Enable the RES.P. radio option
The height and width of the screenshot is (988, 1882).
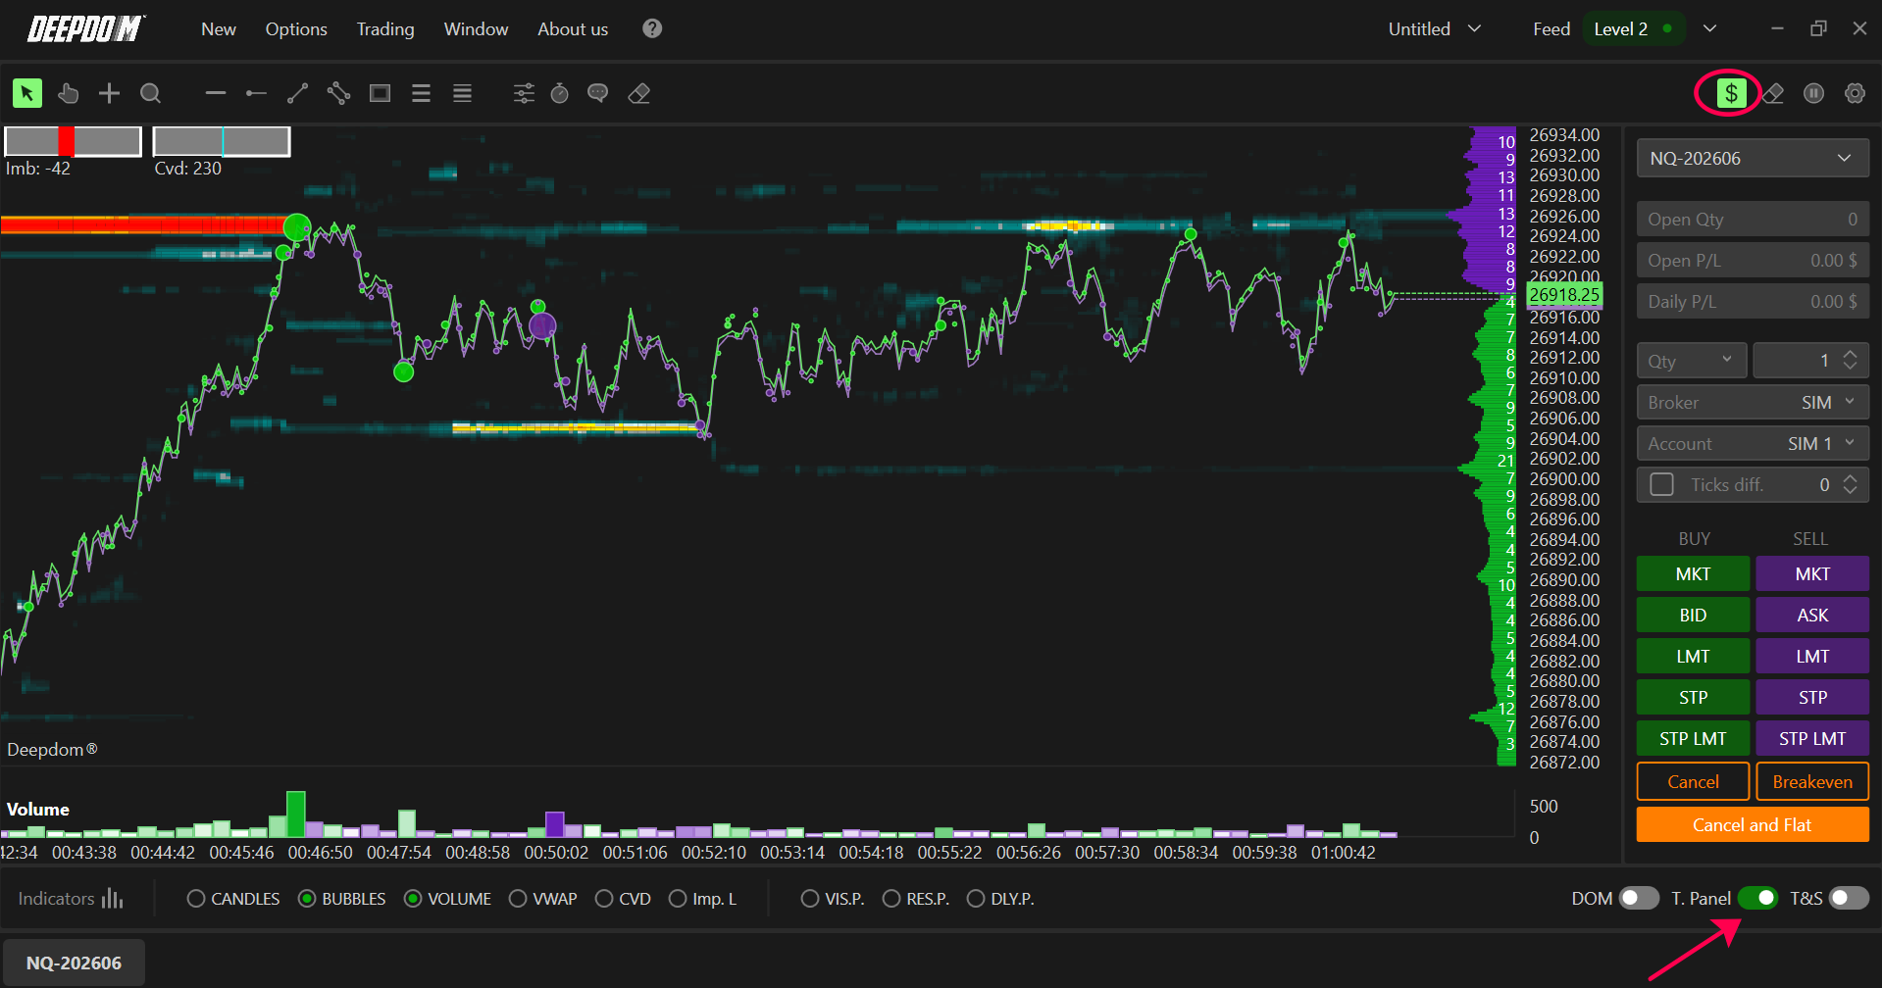916,899
